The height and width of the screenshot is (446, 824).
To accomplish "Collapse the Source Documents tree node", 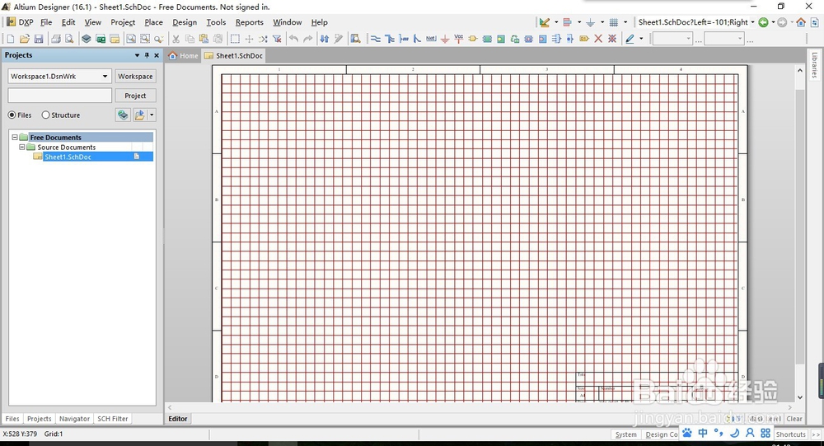I will (22, 148).
